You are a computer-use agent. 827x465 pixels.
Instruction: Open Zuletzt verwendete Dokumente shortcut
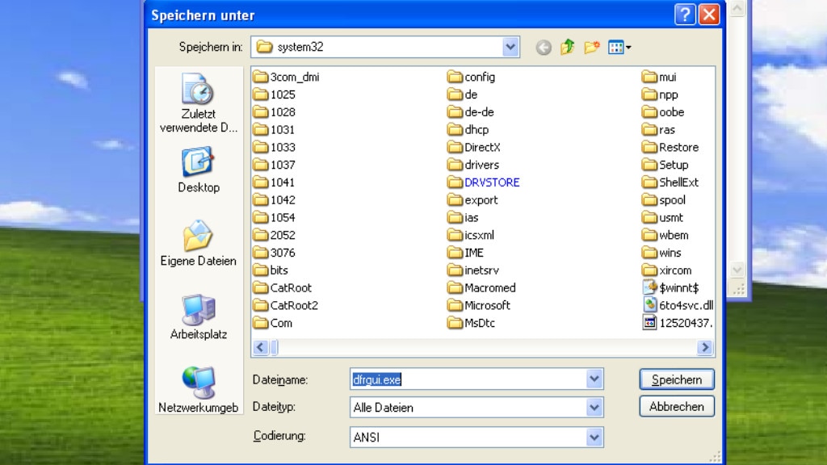tap(196, 97)
